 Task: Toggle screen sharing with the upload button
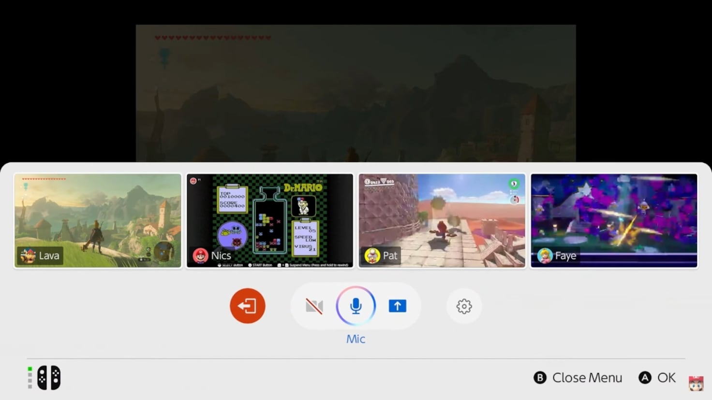point(397,305)
